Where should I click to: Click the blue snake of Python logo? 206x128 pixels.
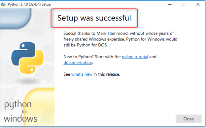point(24,53)
